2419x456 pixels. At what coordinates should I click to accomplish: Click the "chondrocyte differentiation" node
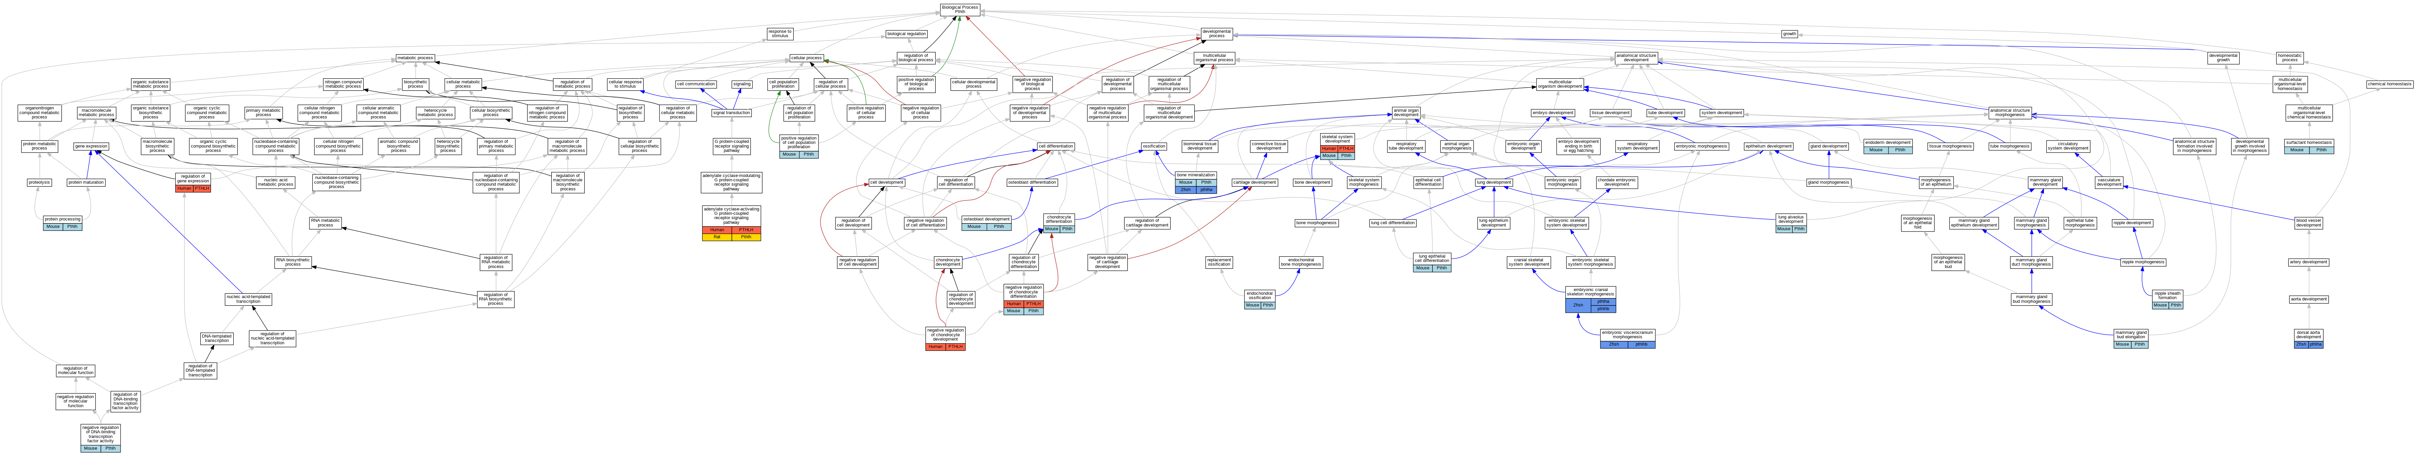[x=1059, y=222]
